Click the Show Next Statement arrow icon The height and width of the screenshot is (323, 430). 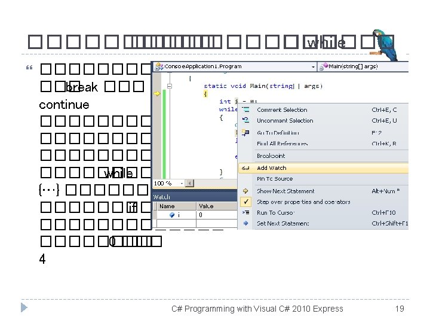(x=245, y=191)
